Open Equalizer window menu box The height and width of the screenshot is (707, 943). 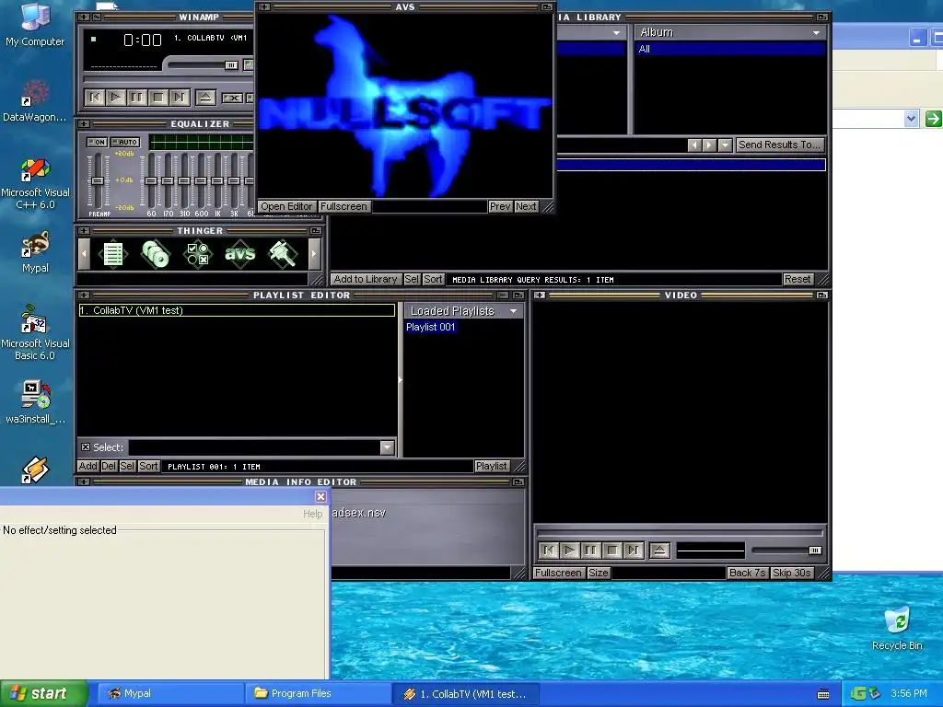tap(84, 124)
